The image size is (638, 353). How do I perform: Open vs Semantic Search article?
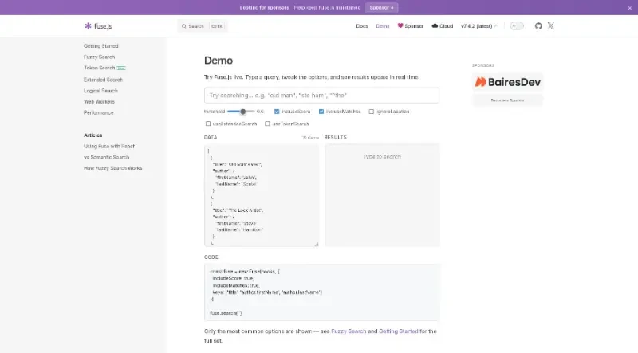click(x=106, y=157)
